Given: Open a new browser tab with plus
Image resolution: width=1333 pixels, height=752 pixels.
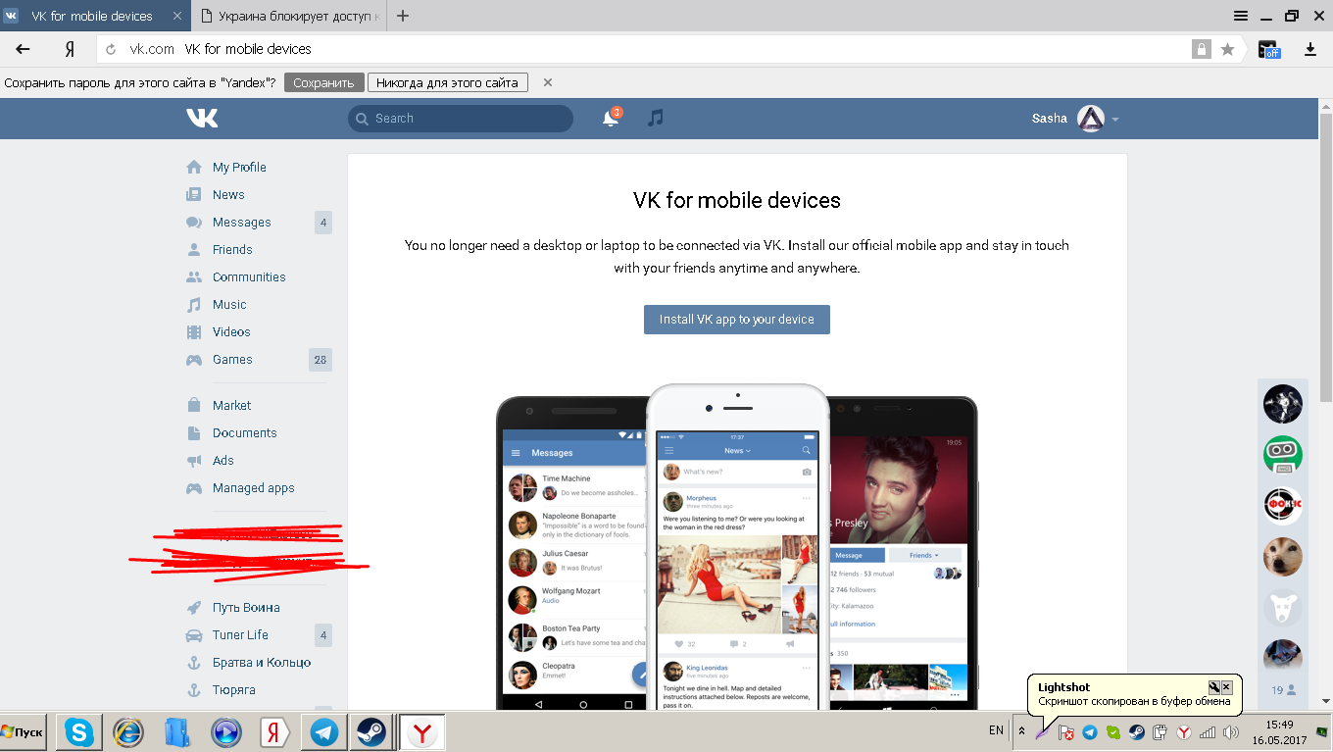Looking at the screenshot, I should (x=403, y=16).
